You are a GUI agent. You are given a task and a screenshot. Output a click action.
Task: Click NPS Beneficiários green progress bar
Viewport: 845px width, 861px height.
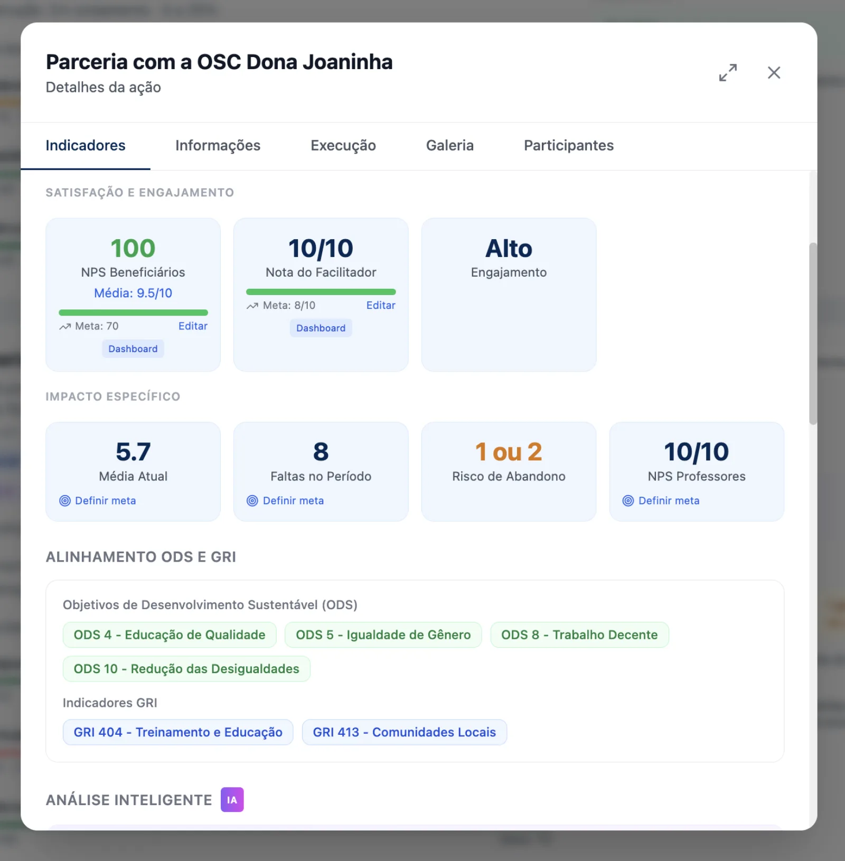coord(133,313)
